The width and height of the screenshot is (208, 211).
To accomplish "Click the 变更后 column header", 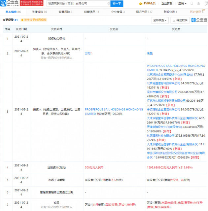I will [x=176, y=29].
